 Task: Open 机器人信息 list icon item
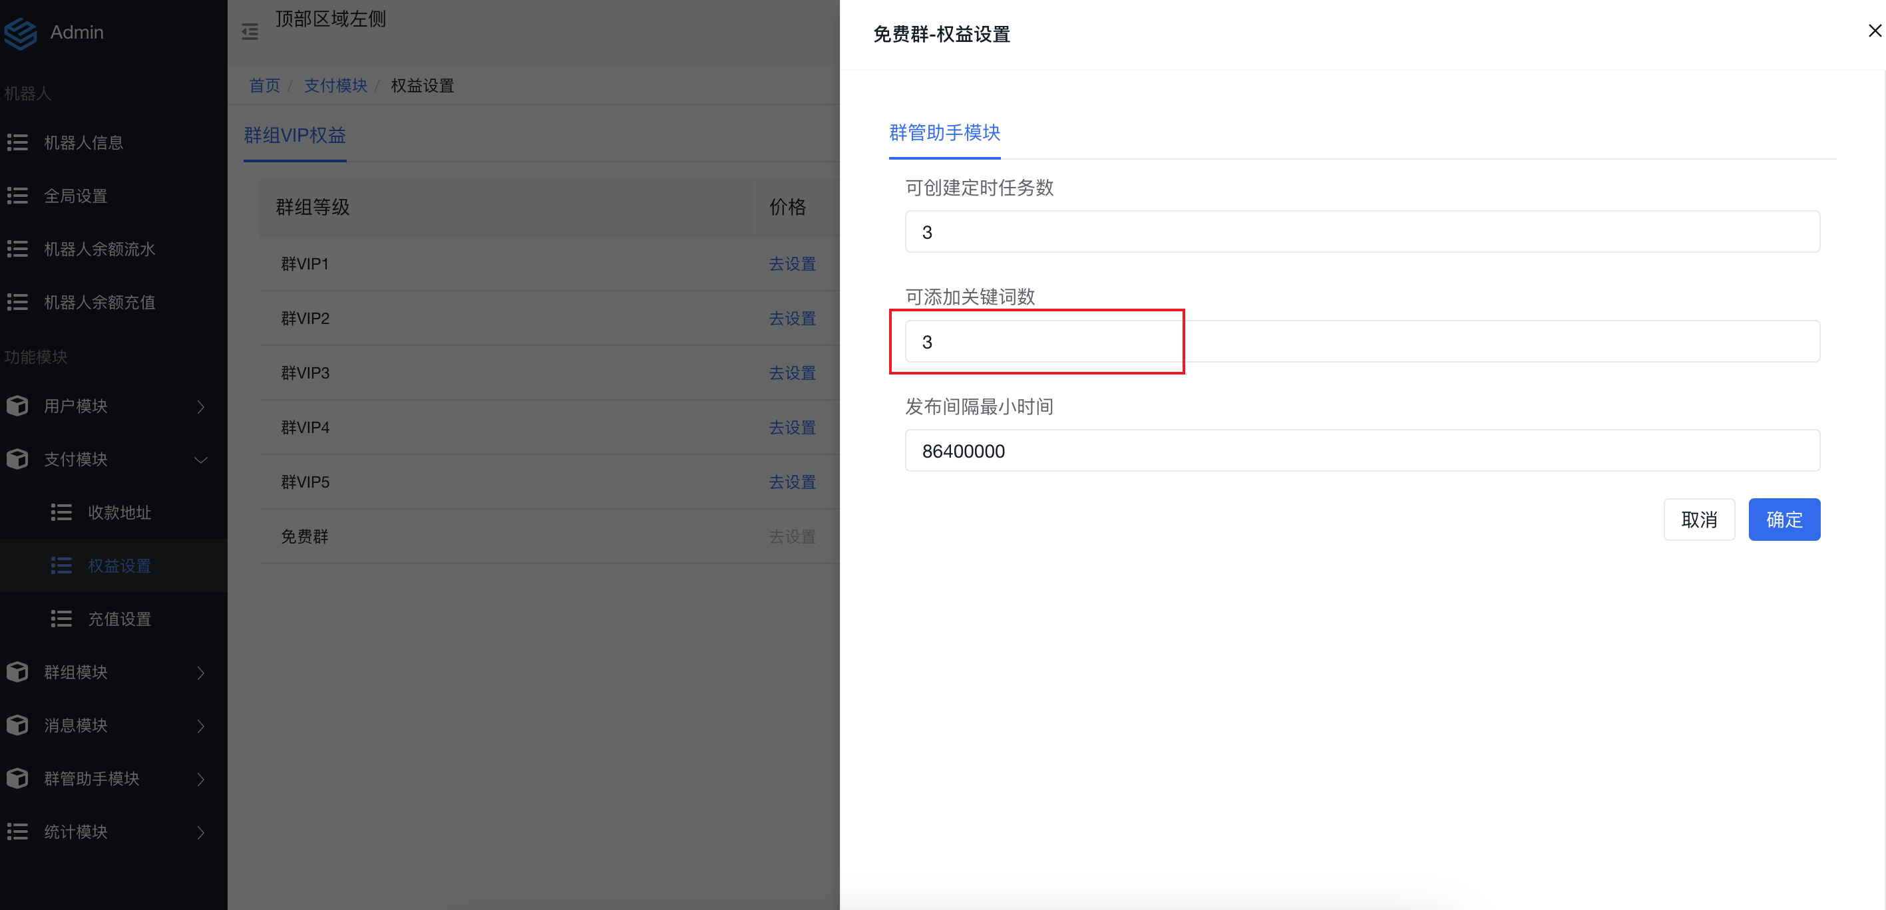[17, 142]
